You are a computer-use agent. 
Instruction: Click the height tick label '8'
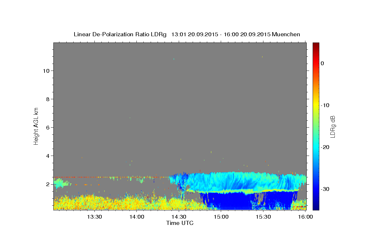tap(48, 99)
